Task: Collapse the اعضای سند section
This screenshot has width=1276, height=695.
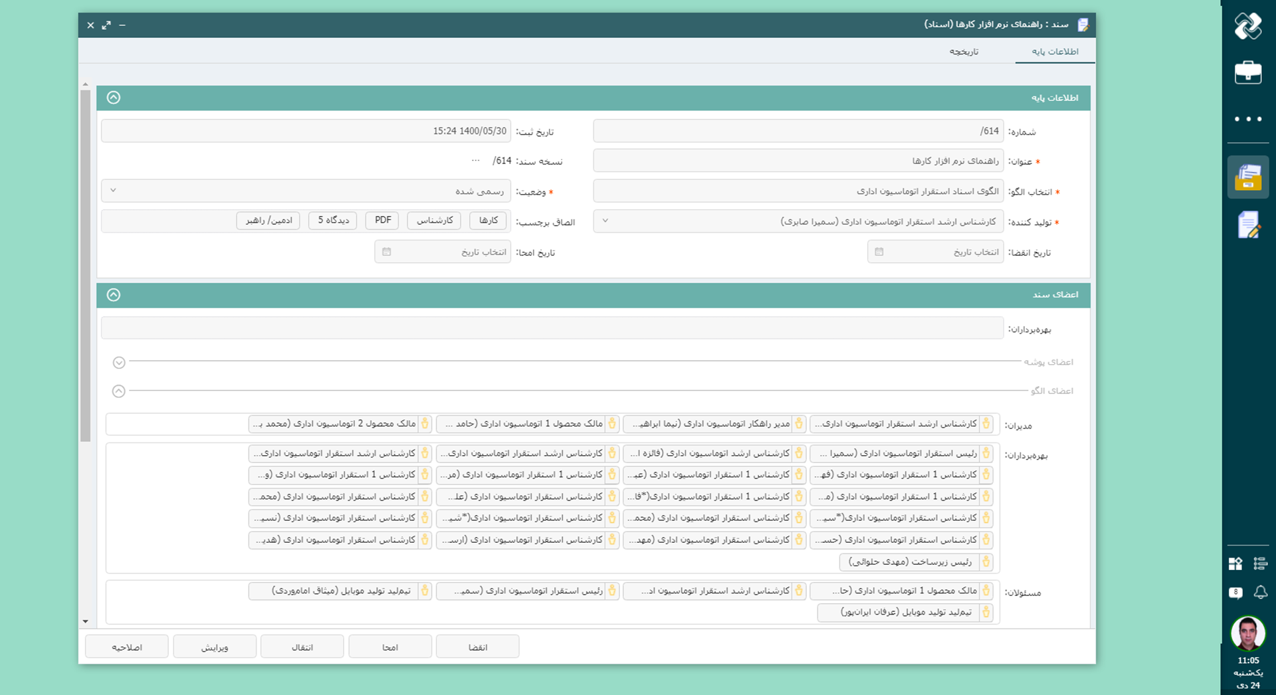Action: [x=114, y=295]
